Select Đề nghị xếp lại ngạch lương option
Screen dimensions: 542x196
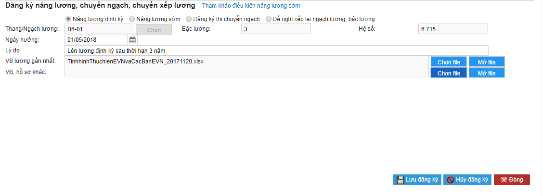[269, 19]
